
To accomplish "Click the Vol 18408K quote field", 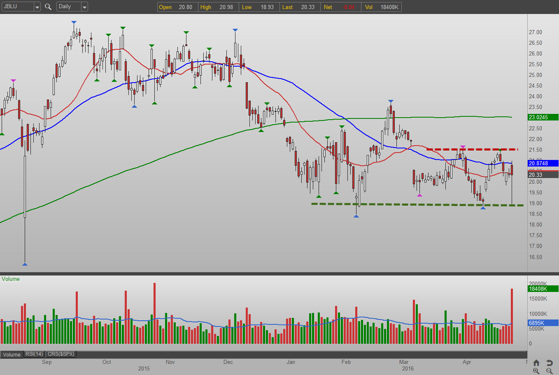I will click(x=382, y=7).
